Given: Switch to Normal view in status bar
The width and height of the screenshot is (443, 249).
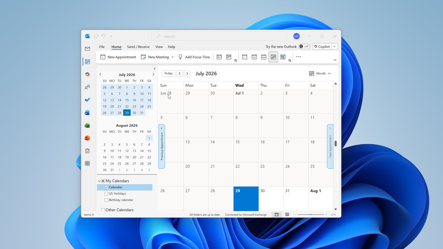Looking at the screenshot, I should 276,214.
